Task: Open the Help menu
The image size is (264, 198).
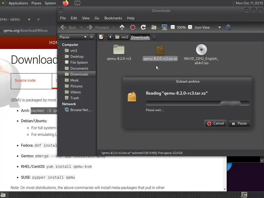Action: (x=131, y=18)
